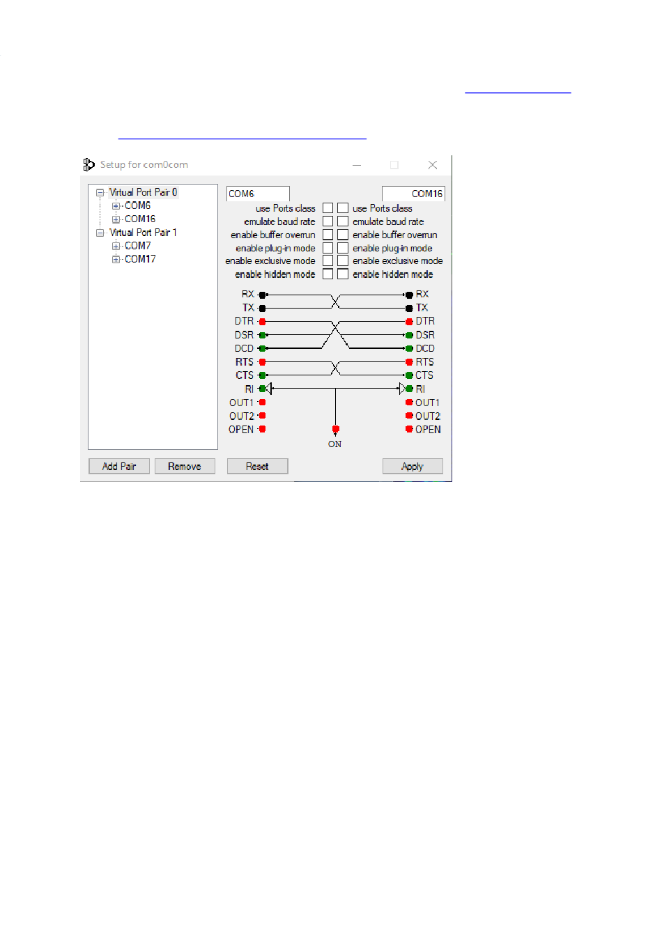Click the Add Pair button
The height and width of the screenshot is (936, 662).
pyautogui.click(x=119, y=467)
